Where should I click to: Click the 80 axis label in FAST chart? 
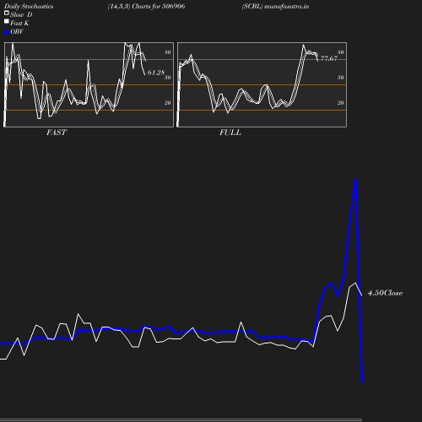click(x=168, y=52)
